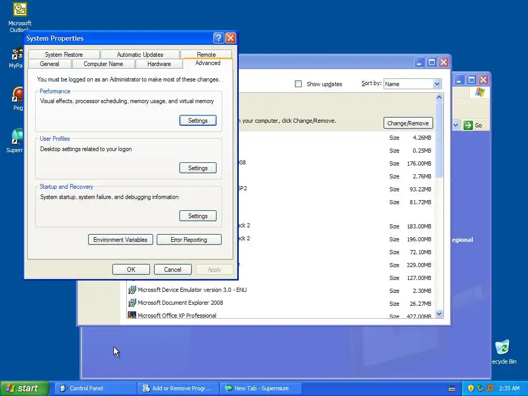
Task: Click the keyboard icon in the taskbar
Action: coord(452,389)
